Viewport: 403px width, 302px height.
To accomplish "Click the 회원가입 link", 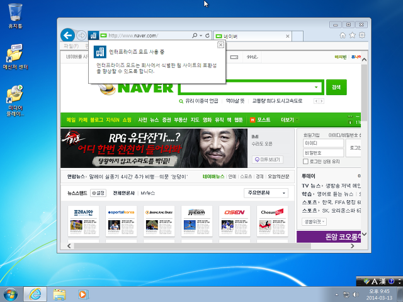I will coord(311,135).
